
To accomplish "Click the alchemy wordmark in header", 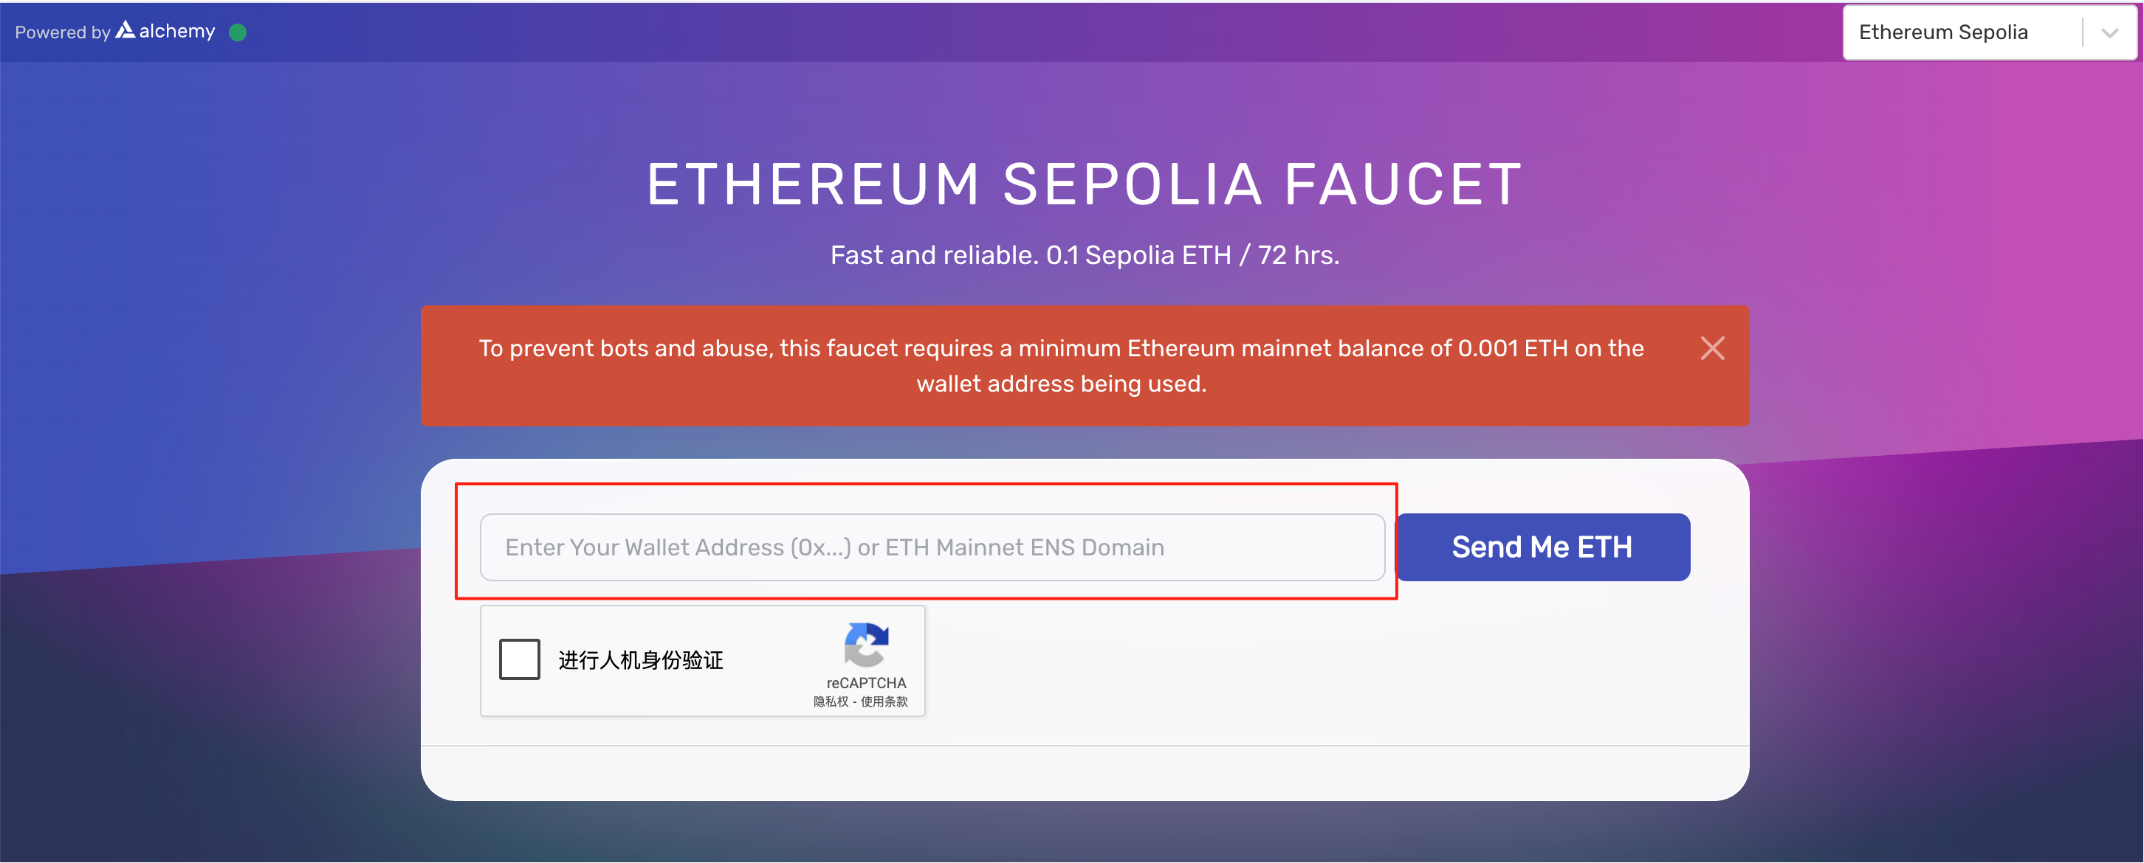I will (176, 32).
